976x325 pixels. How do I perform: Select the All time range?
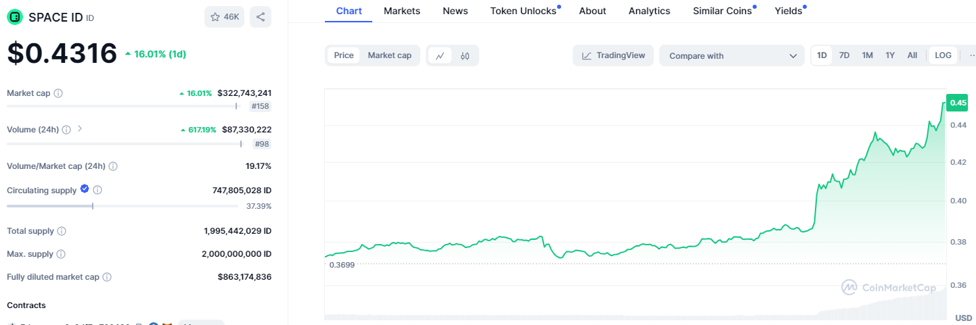(912, 55)
